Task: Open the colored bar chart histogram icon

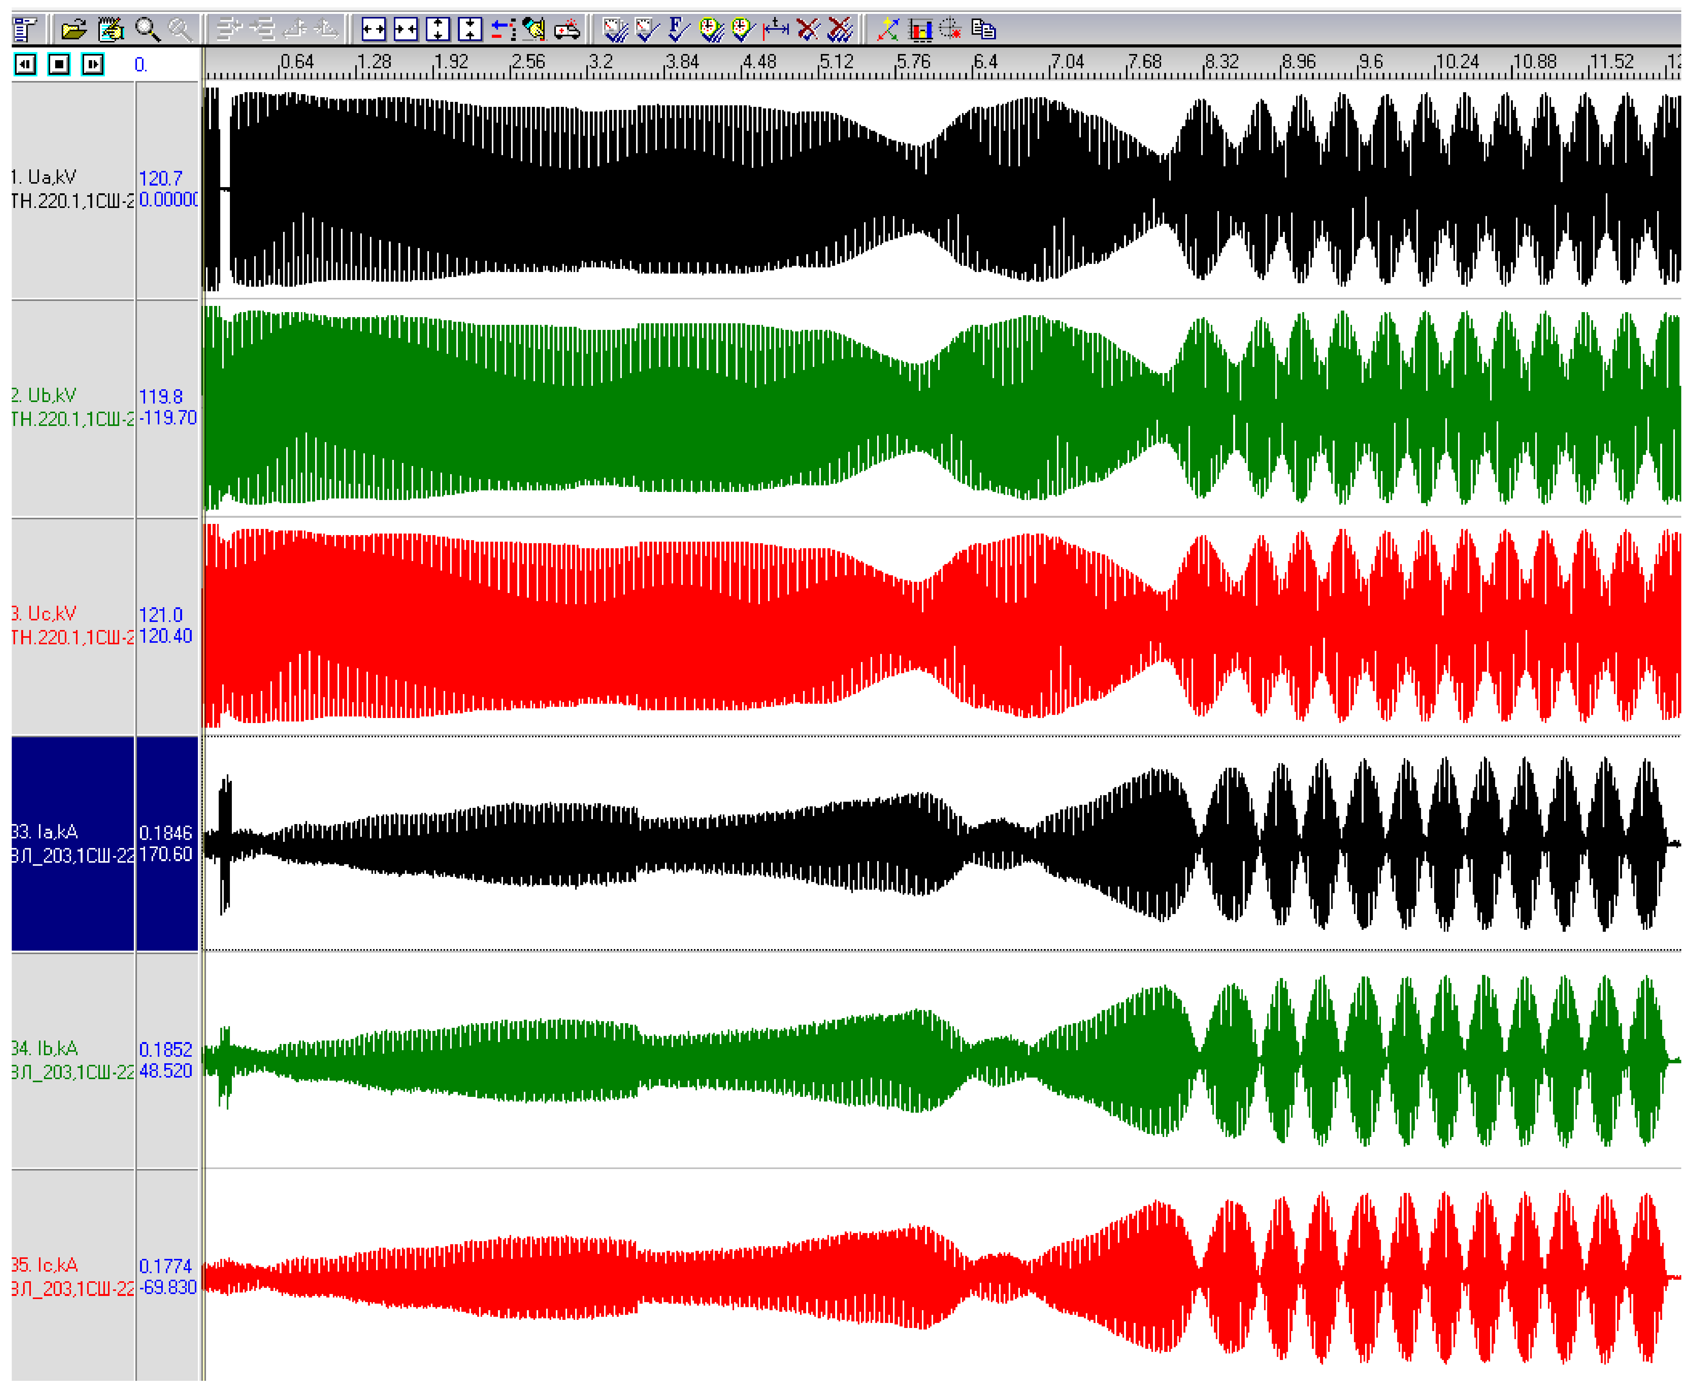Action: (920, 30)
